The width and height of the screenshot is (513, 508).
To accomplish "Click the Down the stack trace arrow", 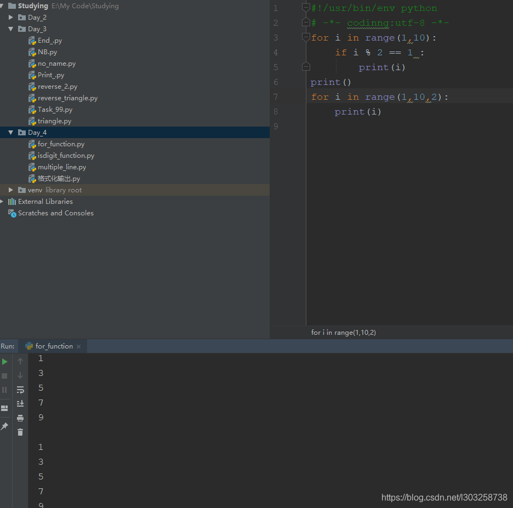I will [20, 375].
